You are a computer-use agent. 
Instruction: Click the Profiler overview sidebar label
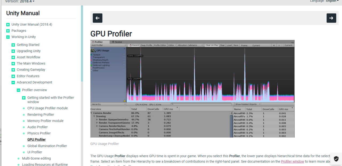click(34, 90)
